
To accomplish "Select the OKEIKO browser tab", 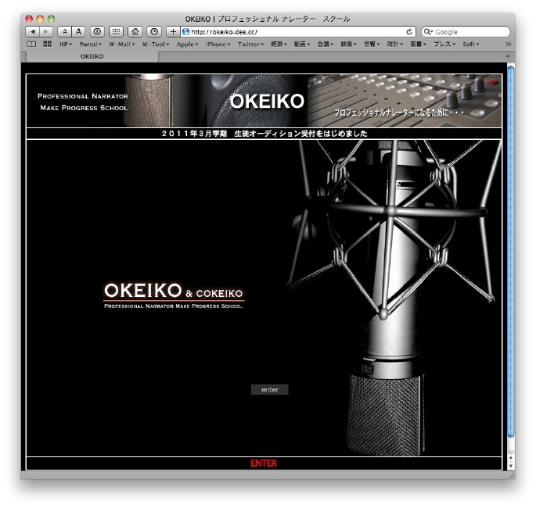I will tap(92, 56).
